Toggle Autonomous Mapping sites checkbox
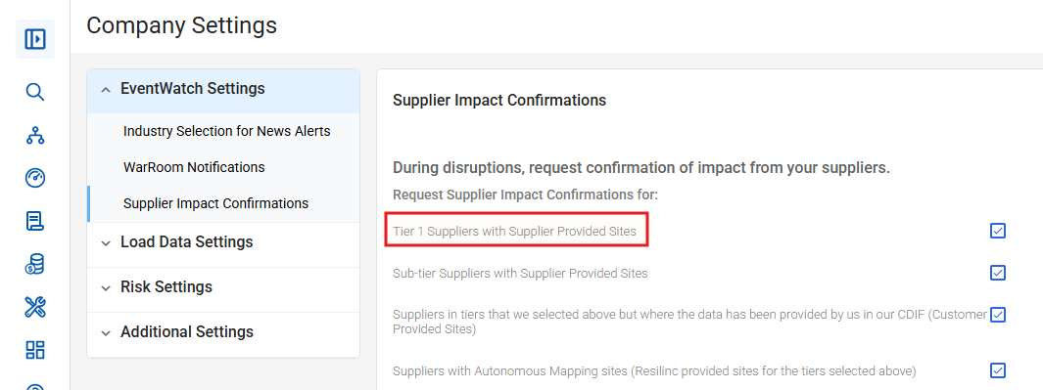The height and width of the screenshot is (390, 1043). coord(997,370)
